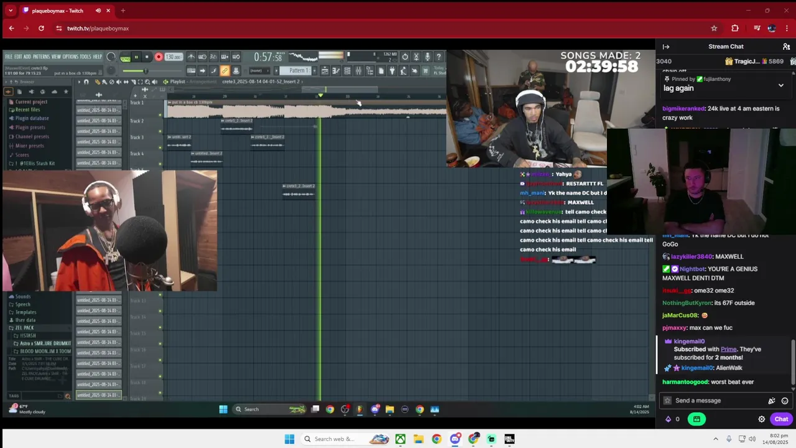
Task: Expand Recent files in browser
Action: coord(27,110)
